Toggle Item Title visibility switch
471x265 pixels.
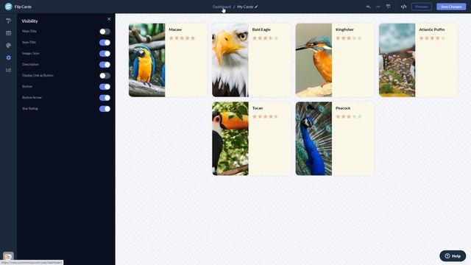[105, 43]
